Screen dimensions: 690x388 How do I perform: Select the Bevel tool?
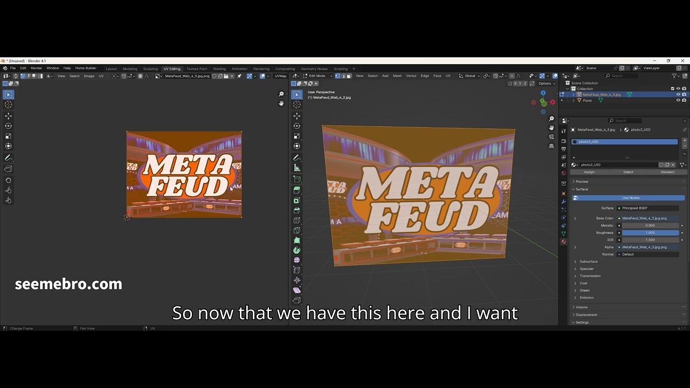[x=296, y=210]
